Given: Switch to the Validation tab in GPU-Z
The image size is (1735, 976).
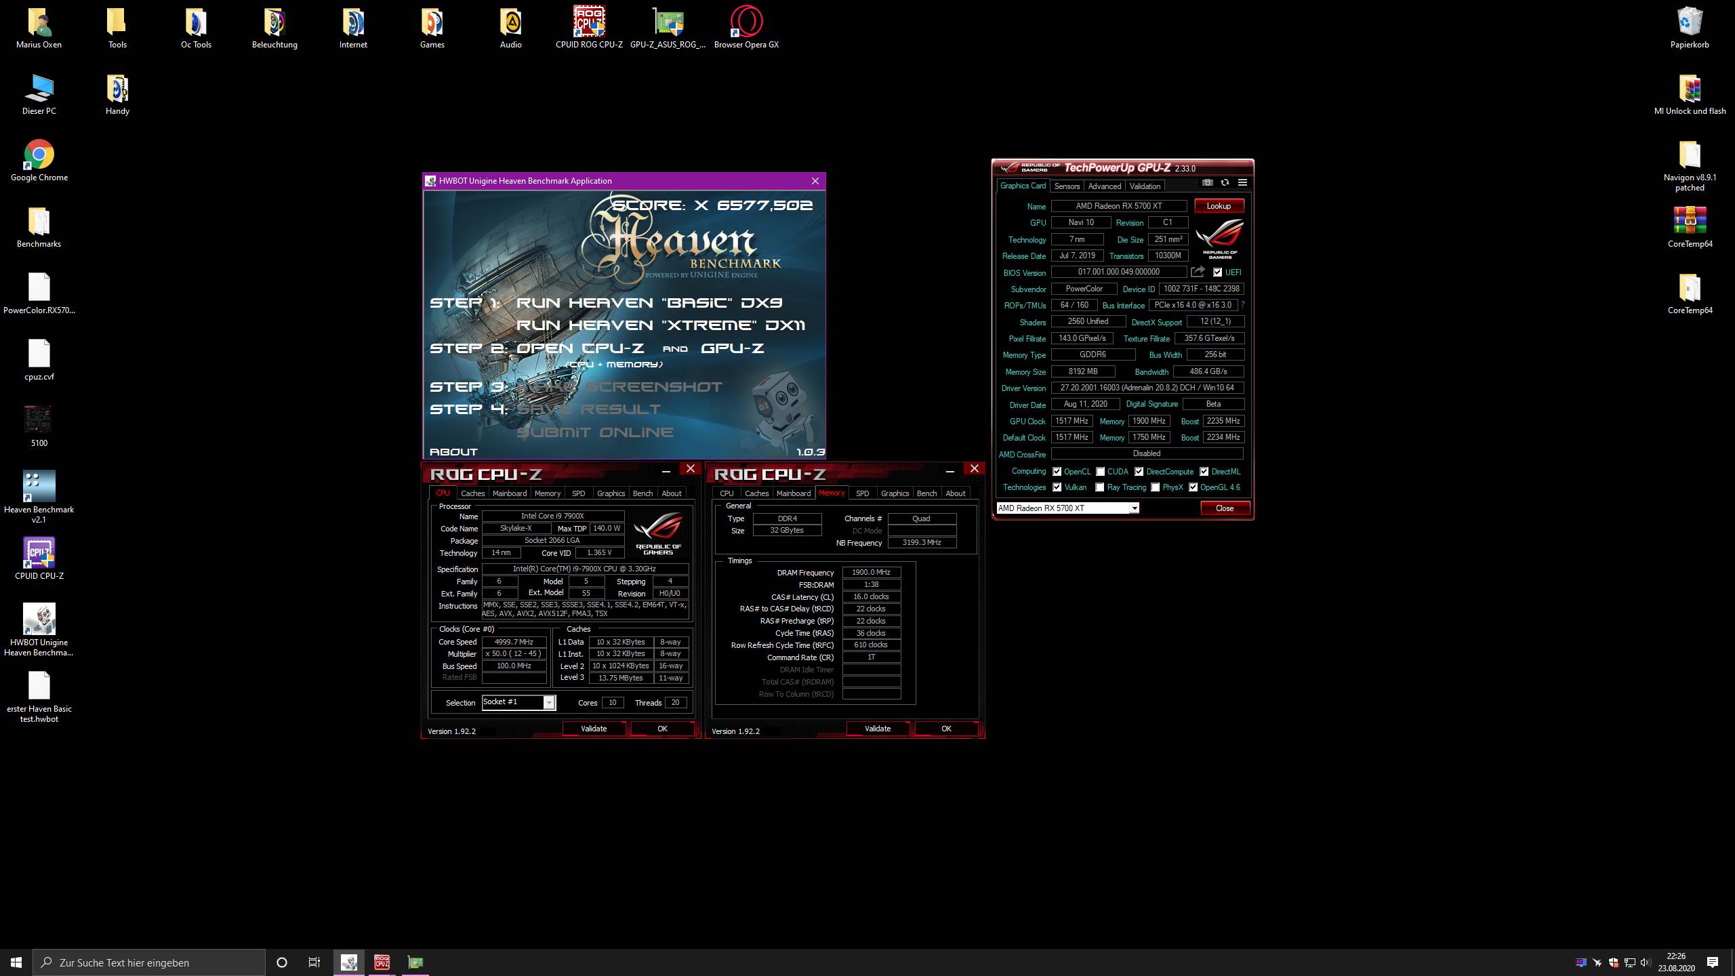Looking at the screenshot, I should click(1145, 186).
